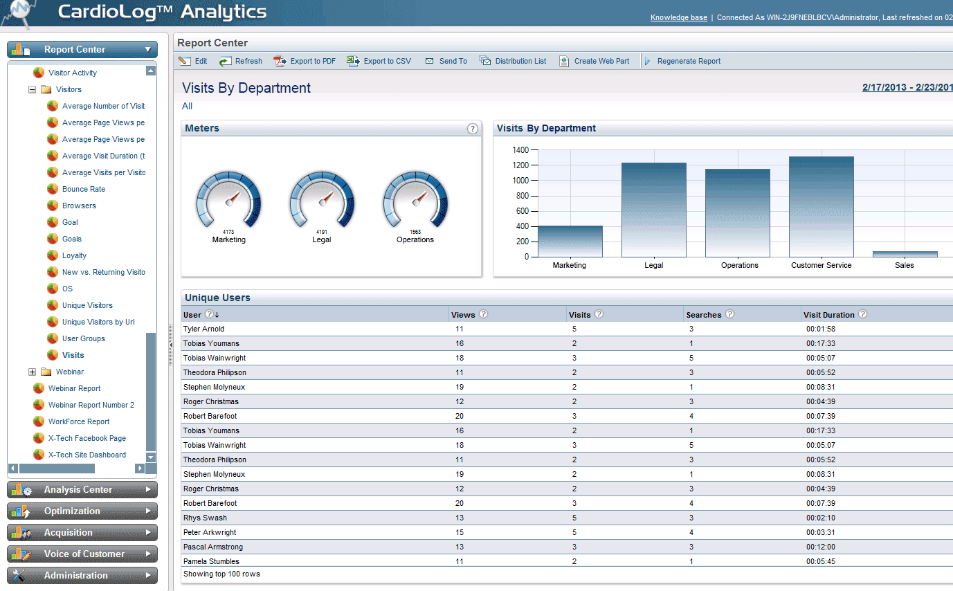The height and width of the screenshot is (591, 953).
Task: Click the Create Web Part icon
Action: click(x=564, y=61)
